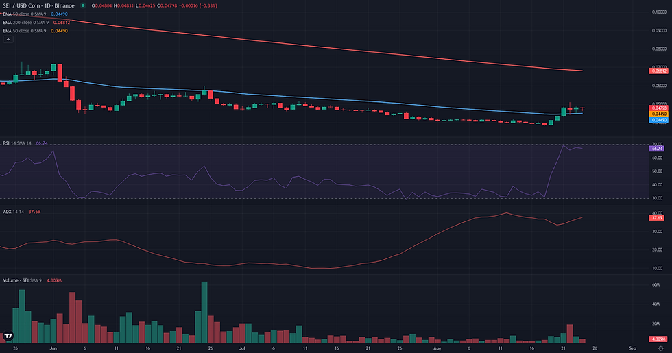Click the red 0.04798 last price label
The height and width of the screenshot is (353, 672).
[658, 108]
